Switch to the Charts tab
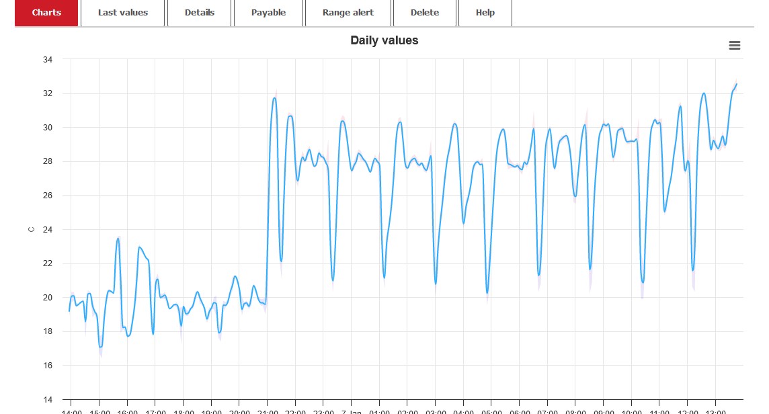 point(46,13)
